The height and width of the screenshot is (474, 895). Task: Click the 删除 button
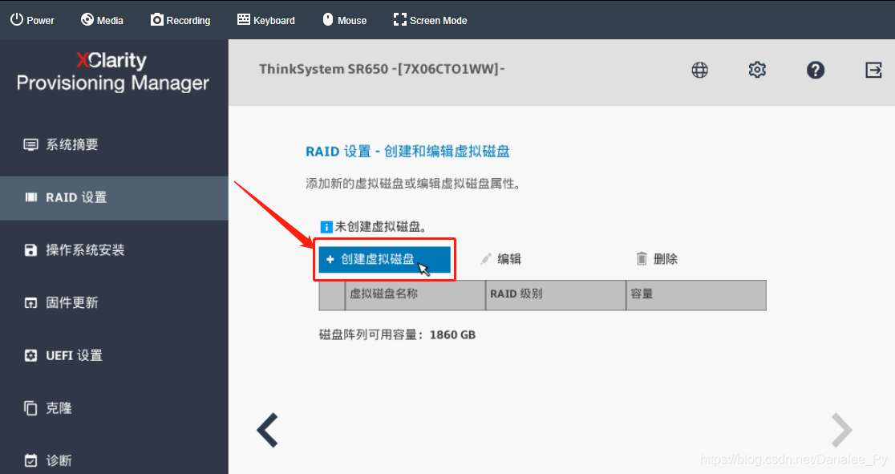click(x=657, y=259)
